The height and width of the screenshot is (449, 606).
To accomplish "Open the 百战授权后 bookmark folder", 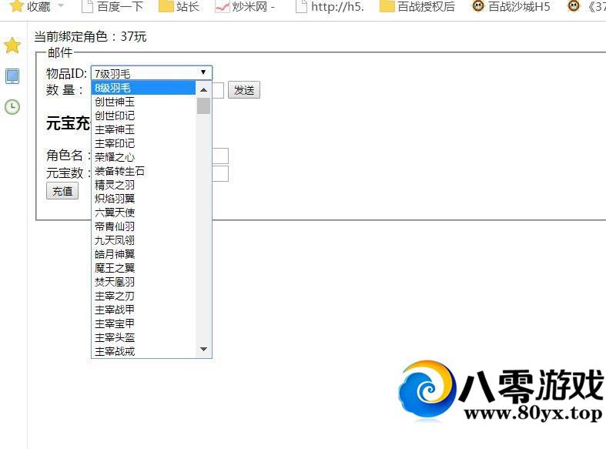I will click(x=417, y=7).
